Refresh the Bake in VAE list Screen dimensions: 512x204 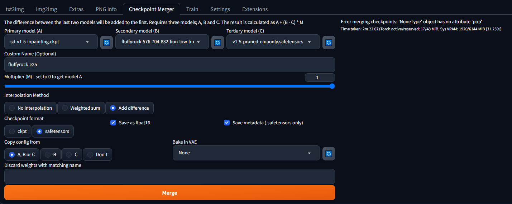[x=329, y=154]
